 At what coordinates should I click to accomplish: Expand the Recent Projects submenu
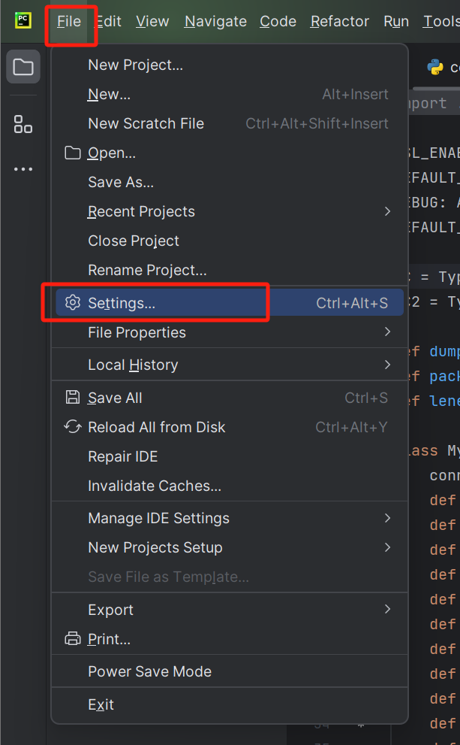coord(387,211)
